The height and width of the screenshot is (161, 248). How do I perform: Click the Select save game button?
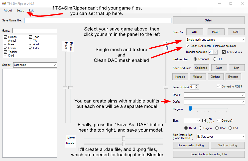click(209, 20)
